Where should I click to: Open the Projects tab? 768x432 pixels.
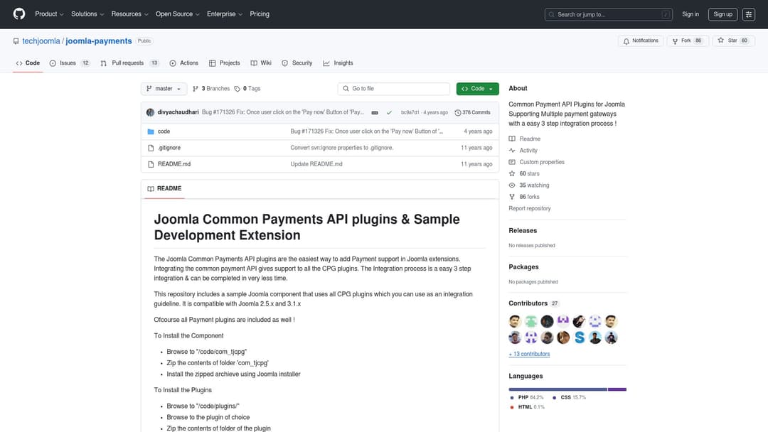(x=224, y=63)
